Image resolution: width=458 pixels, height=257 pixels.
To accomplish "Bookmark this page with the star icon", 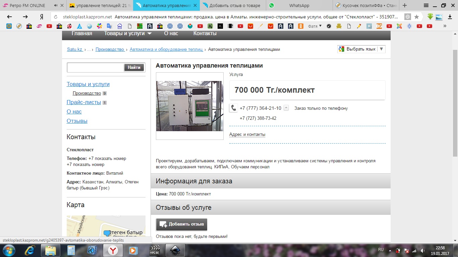I will coord(416,17).
